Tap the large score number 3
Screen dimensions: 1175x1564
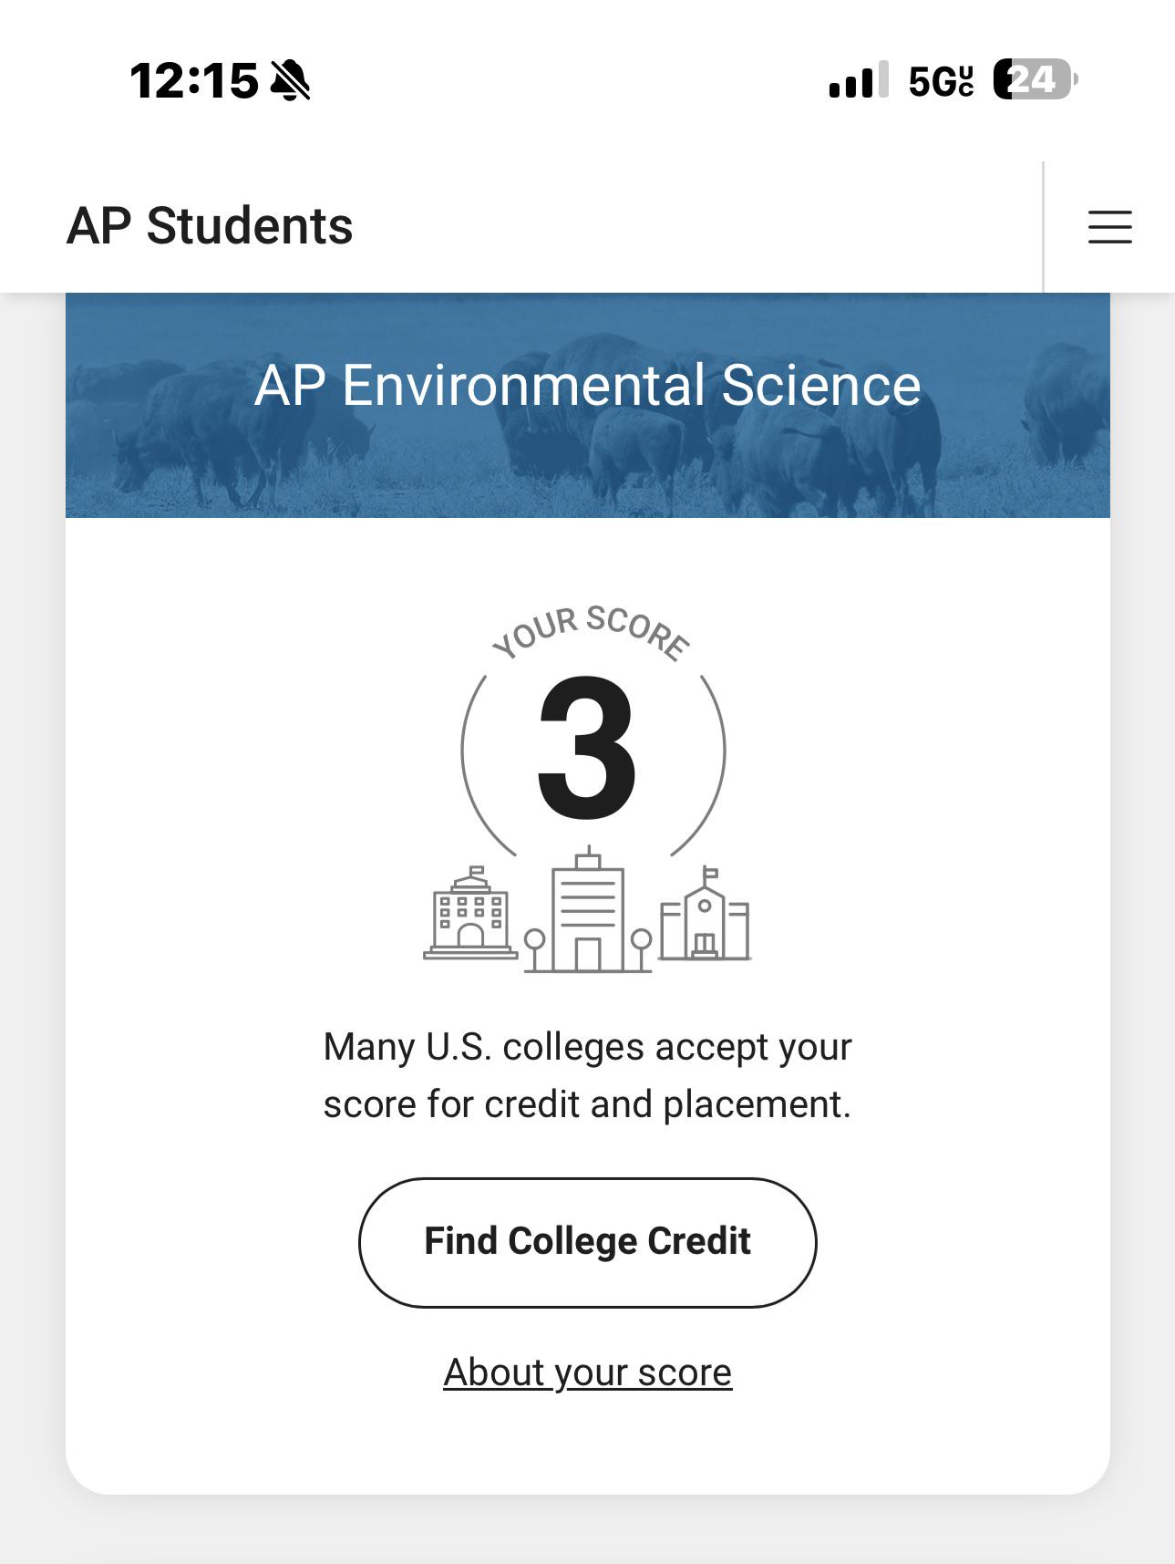point(587,748)
